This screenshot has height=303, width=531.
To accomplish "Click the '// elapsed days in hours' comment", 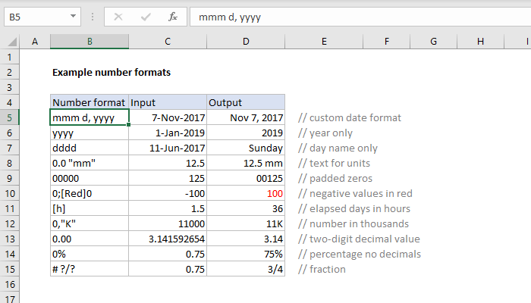I will pyautogui.click(x=354, y=208).
